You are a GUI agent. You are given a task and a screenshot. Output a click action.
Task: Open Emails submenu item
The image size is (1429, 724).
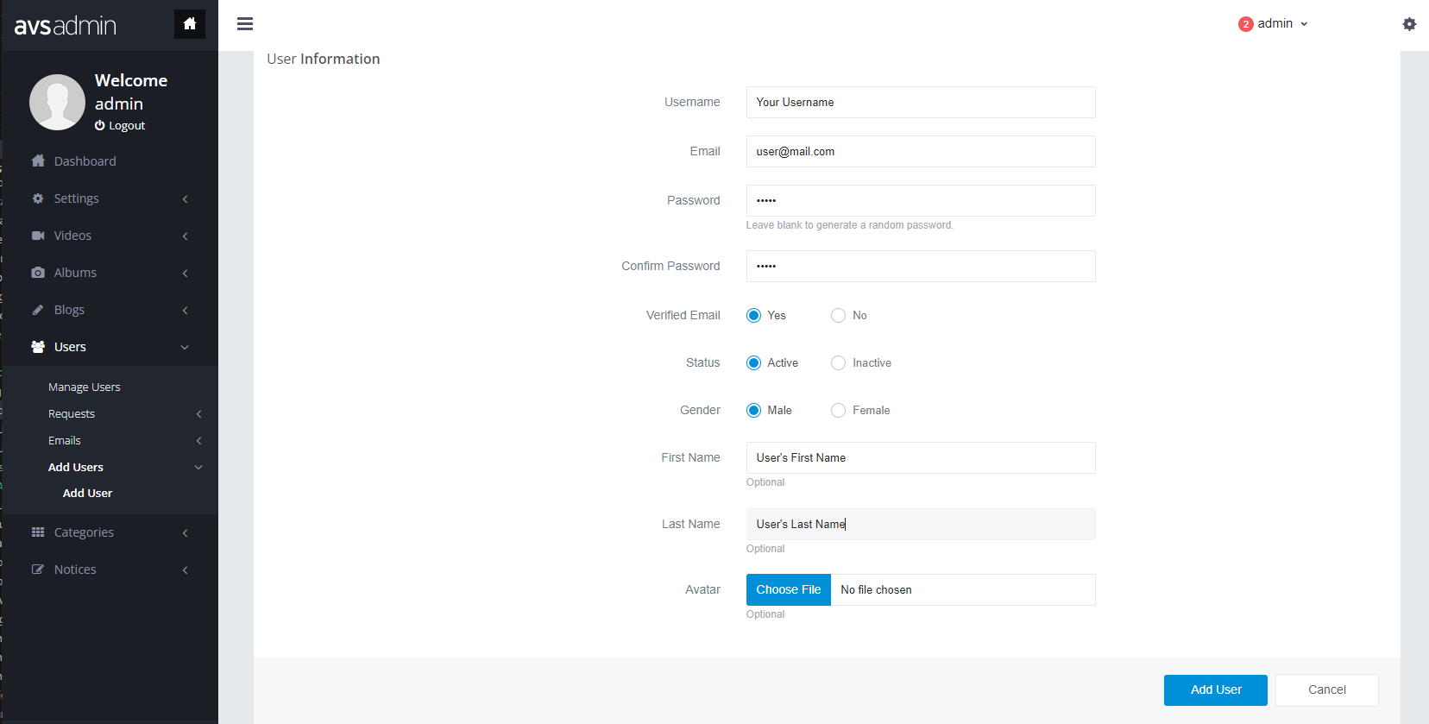point(65,441)
